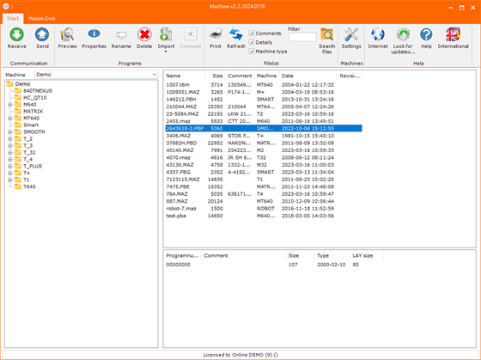The width and height of the screenshot is (481, 360).
Task: Click the Print icon
Action: pos(216,34)
